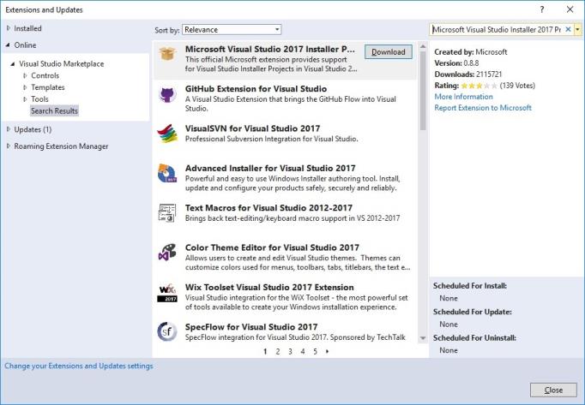Select Templates under Visual Studio Marketplace
This screenshot has width=585, height=405.
tap(47, 87)
